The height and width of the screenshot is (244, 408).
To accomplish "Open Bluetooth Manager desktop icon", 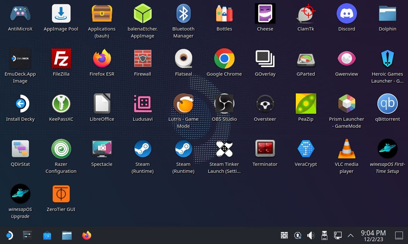I will pos(183,14).
